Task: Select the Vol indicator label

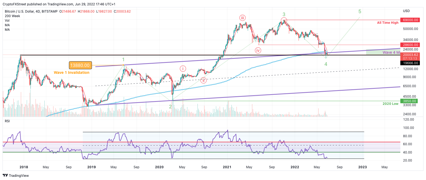Action: [7, 21]
